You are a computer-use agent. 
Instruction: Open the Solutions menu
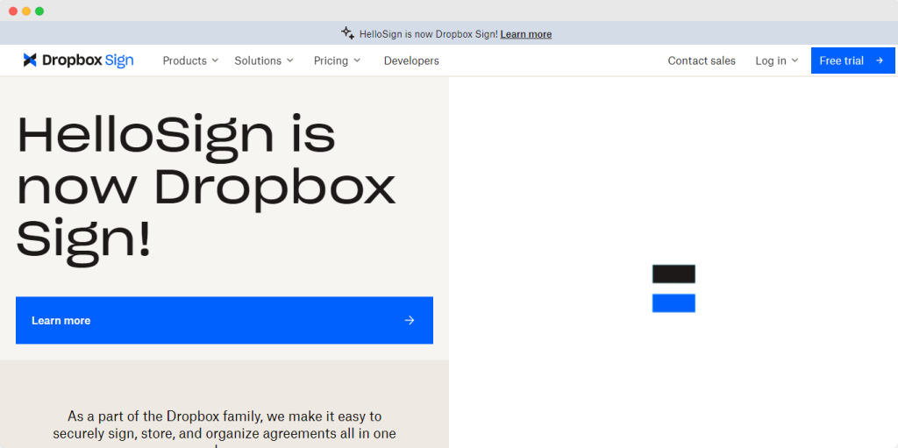point(263,60)
